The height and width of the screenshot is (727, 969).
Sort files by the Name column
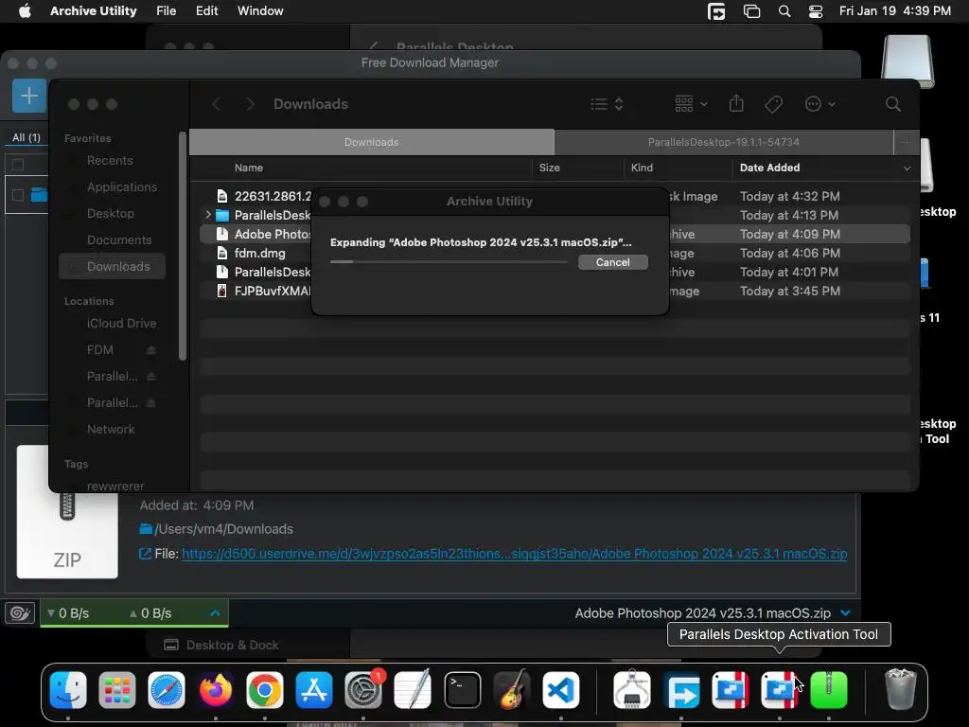249,168
